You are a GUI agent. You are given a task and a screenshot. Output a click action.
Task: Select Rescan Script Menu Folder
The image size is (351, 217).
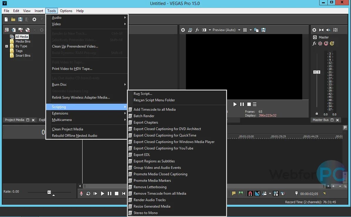point(177,100)
